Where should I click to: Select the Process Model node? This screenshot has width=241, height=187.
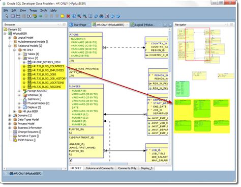[x=26, y=124]
